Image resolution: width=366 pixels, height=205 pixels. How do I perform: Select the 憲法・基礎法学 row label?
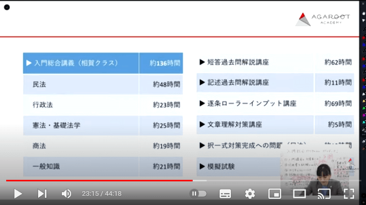[x=57, y=125]
